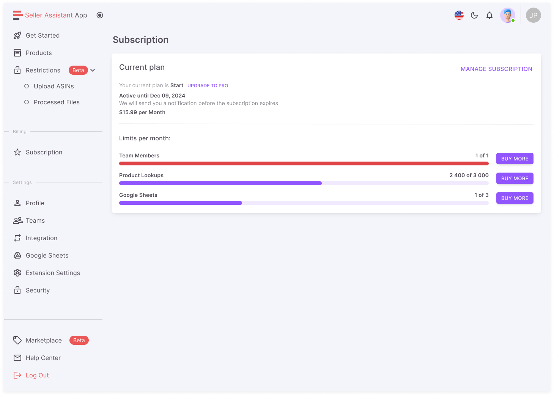554x396 pixels.
Task: Open Marketplace from the sidebar
Action: [44, 340]
